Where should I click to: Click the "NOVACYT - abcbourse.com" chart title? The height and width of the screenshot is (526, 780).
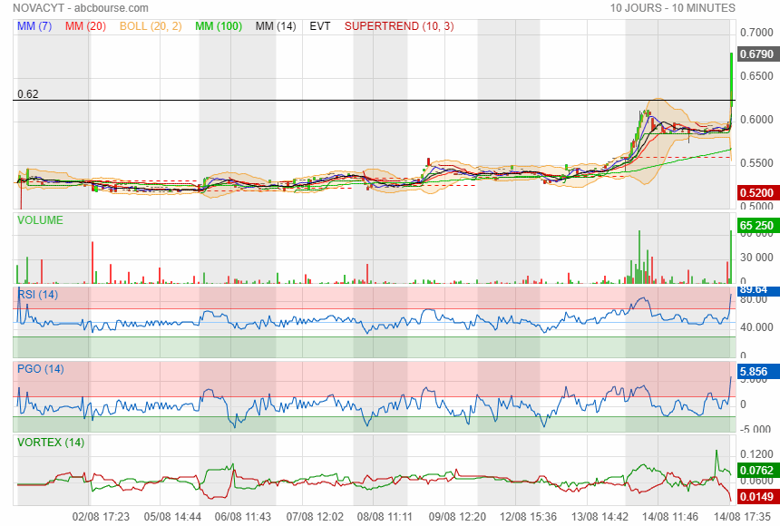pyautogui.click(x=81, y=8)
